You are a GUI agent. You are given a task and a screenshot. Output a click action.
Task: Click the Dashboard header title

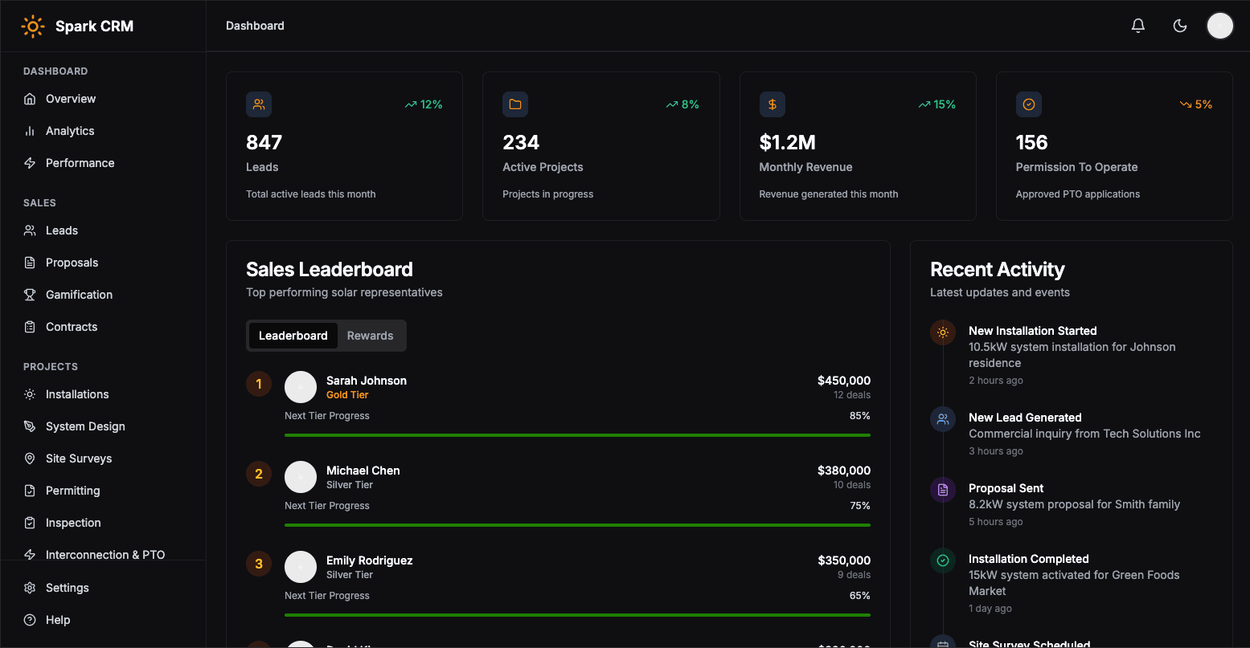click(255, 26)
